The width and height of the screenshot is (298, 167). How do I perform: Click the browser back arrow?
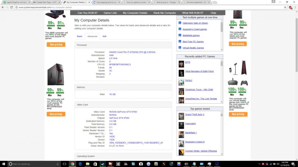pyautogui.click(x=3, y=7)
